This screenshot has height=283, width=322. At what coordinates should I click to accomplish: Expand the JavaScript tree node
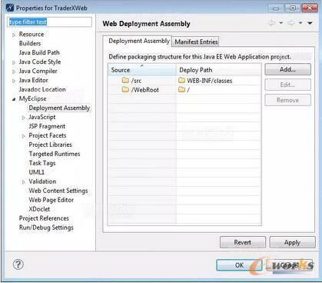point(24,118)
